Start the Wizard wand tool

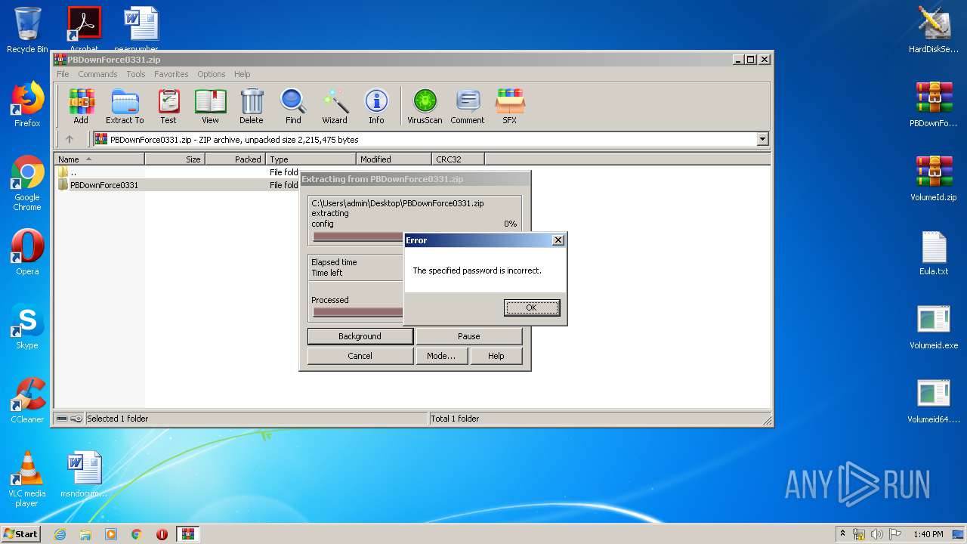pyautogui.click(x=335, y=106)
